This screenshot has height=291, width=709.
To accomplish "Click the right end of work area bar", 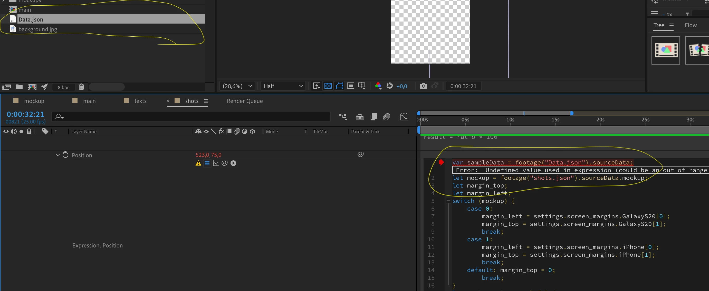I will [572, 113].
